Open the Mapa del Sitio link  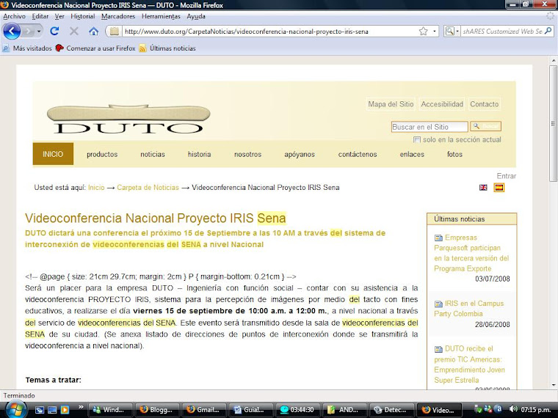[391, 104]
